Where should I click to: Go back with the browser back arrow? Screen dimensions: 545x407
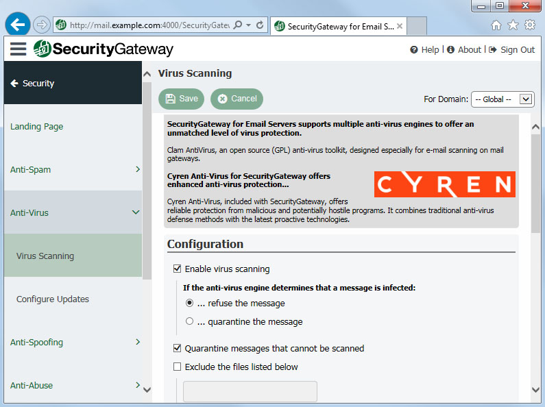tap(17, 25)
